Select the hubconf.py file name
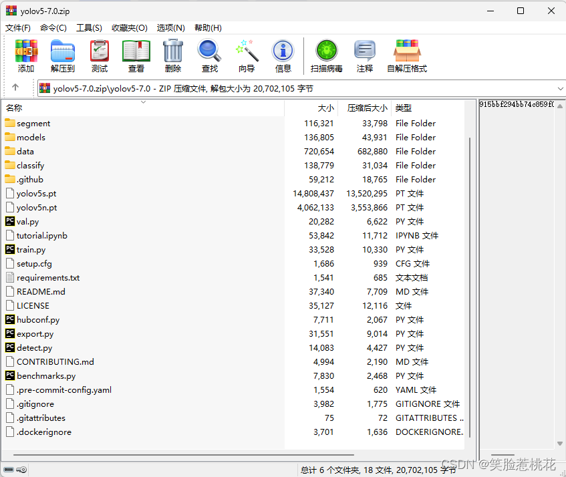Viewport: 566px width, 477px height. tap(38, 320)
